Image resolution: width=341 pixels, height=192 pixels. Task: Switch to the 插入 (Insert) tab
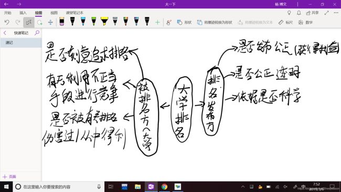[23, 13]
